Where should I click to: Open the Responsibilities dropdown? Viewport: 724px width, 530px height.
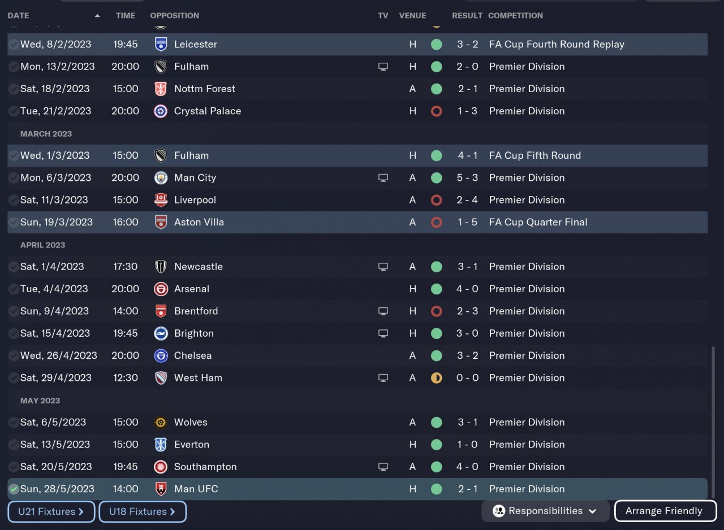click(x=545, y=511)
